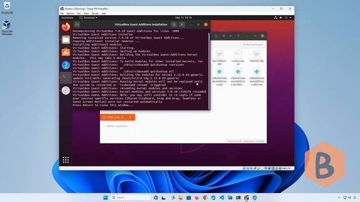This screenshot has width=360, height=202.
Task: Click the search icon in Files window header
Action: [216, 36]
